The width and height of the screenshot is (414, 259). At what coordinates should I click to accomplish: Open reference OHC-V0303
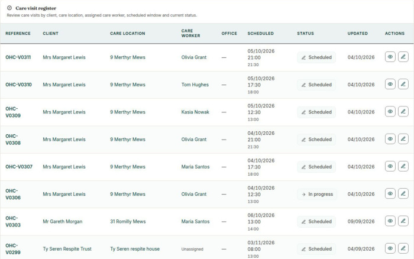[x=13, y=222]
